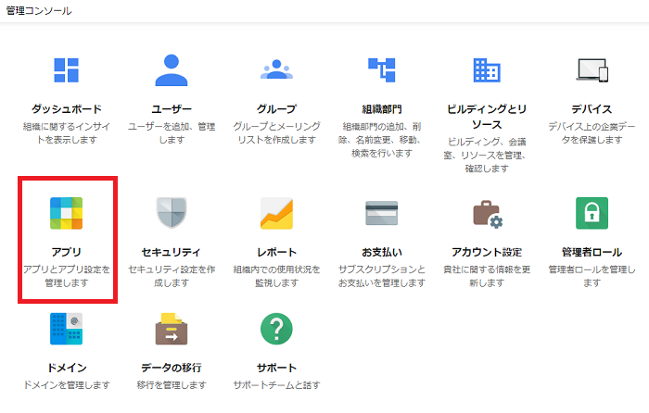Image resolution: width=649 pixels, height=413 pixels.
Task: Open the ビルディングとリソース building icon
Action: 487,70
